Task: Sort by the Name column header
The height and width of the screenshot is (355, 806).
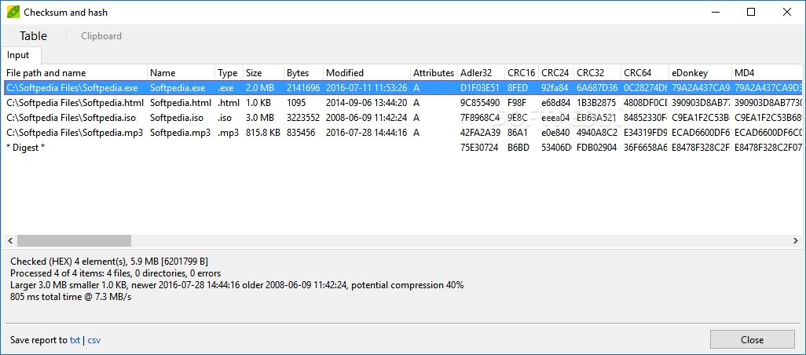Action: pyautogui.click(x=181, y=73)
